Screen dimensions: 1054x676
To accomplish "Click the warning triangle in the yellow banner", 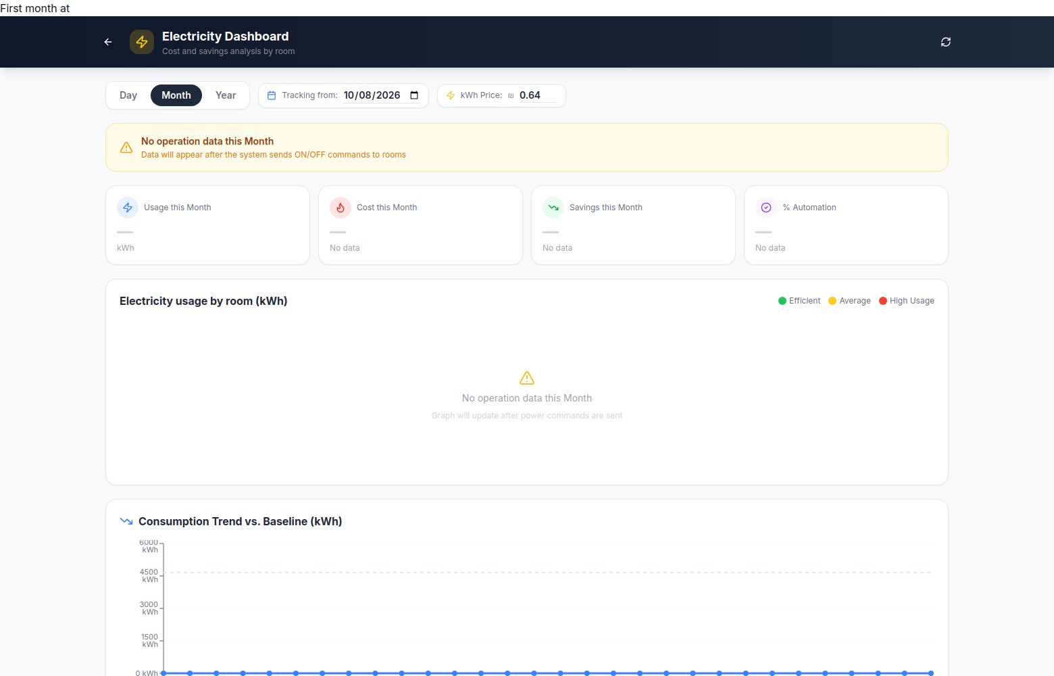I will [126, 147].
